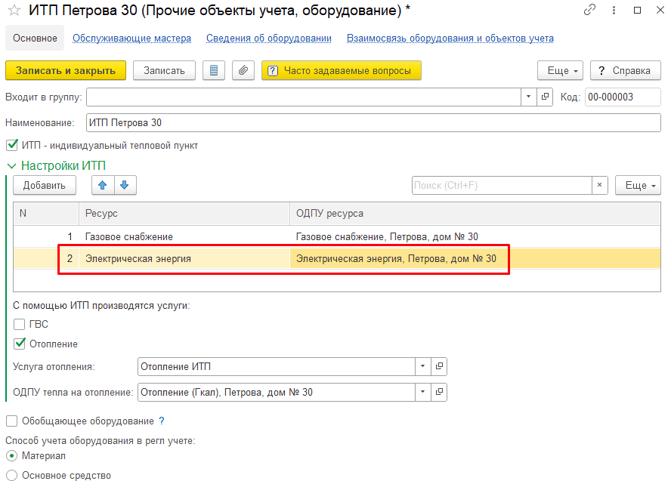The height and width of the screenshot is (481, 671).
Task: Move the selected row up with the blue arrow
Action: pos(103,185)
